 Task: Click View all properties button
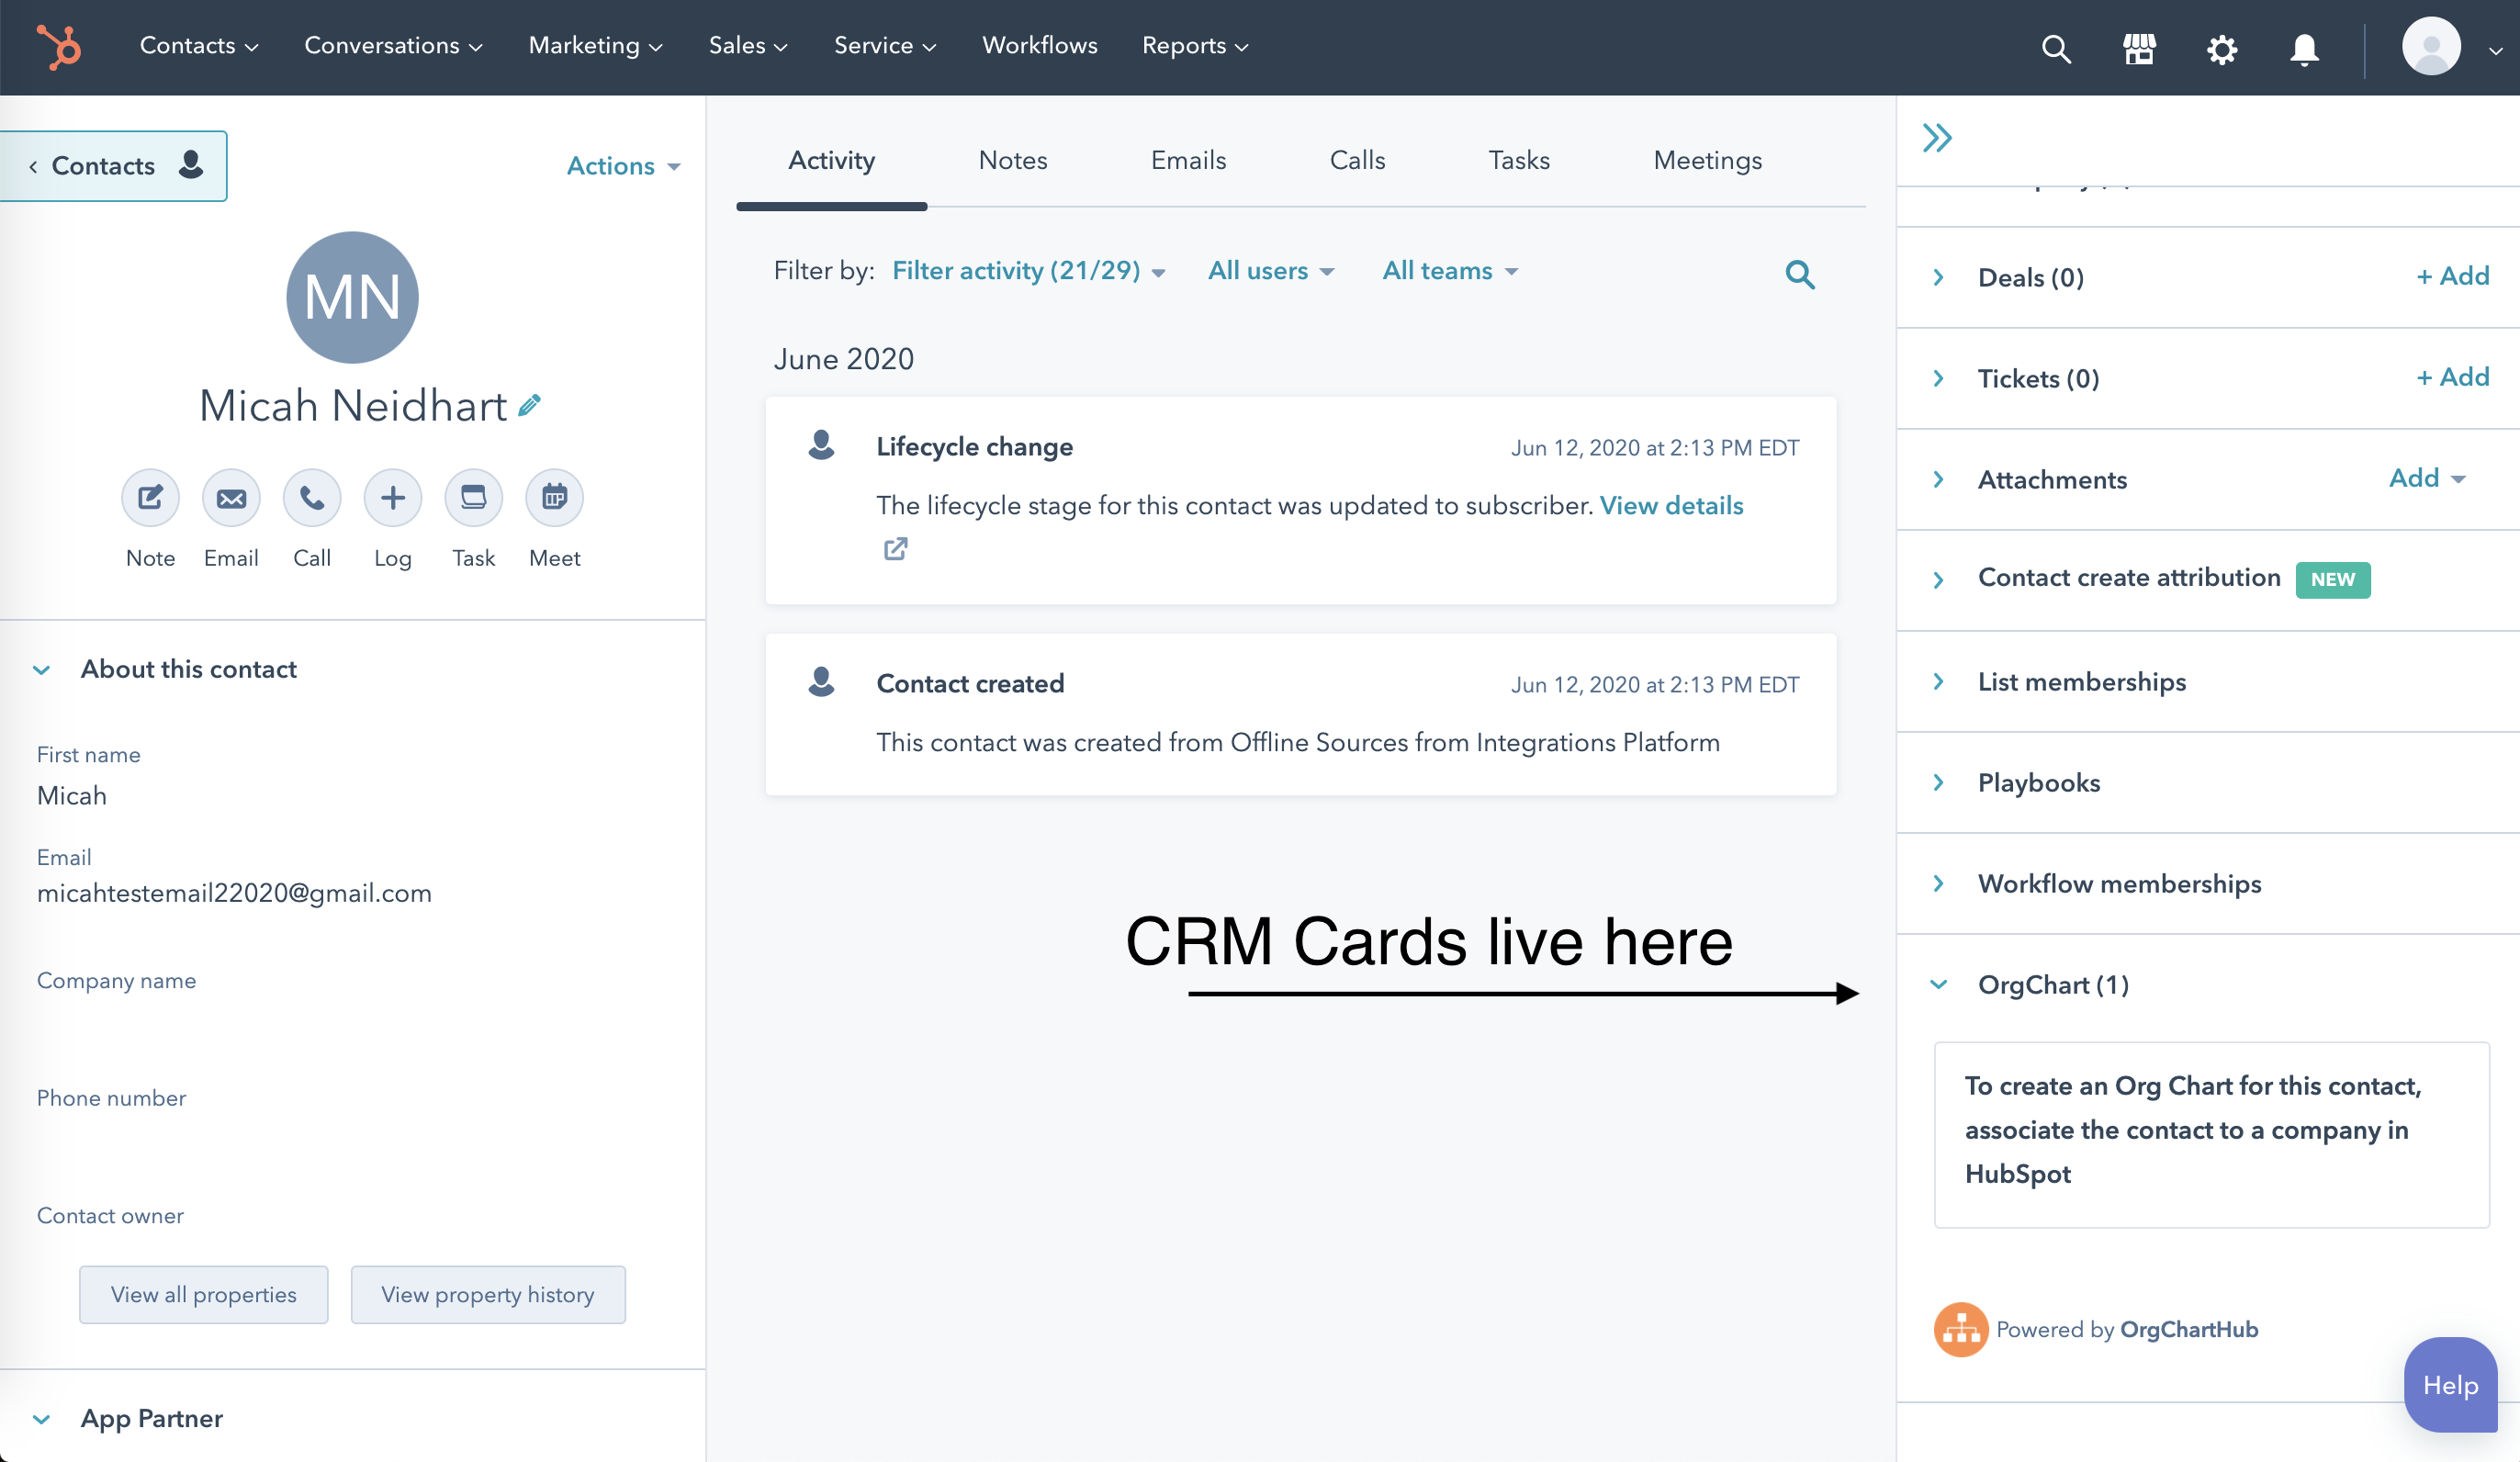[203, 1294]
